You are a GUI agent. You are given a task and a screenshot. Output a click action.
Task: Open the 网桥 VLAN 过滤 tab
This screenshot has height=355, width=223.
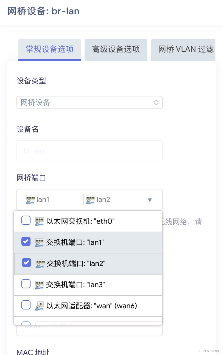183,50
